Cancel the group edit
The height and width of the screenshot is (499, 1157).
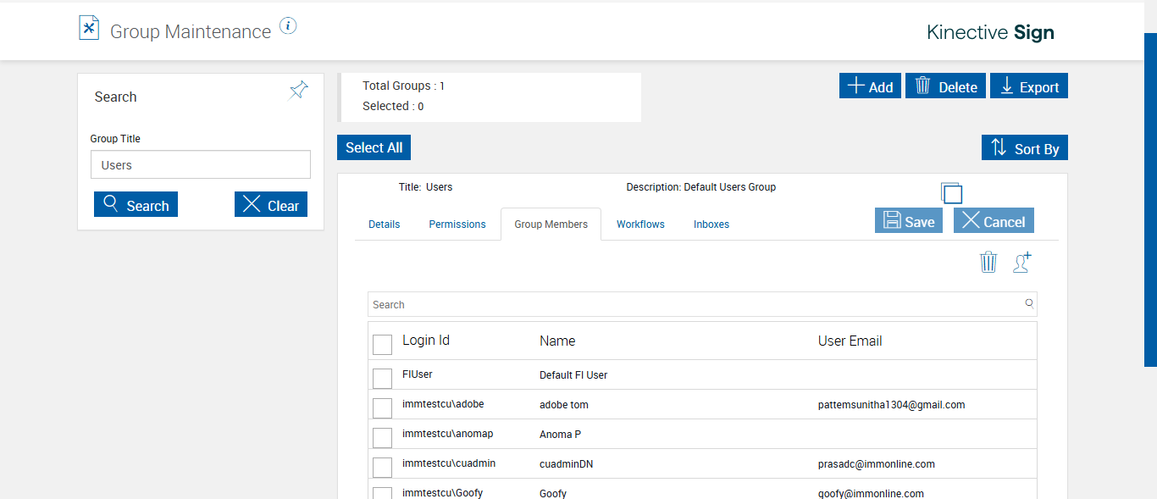[994, 220]
